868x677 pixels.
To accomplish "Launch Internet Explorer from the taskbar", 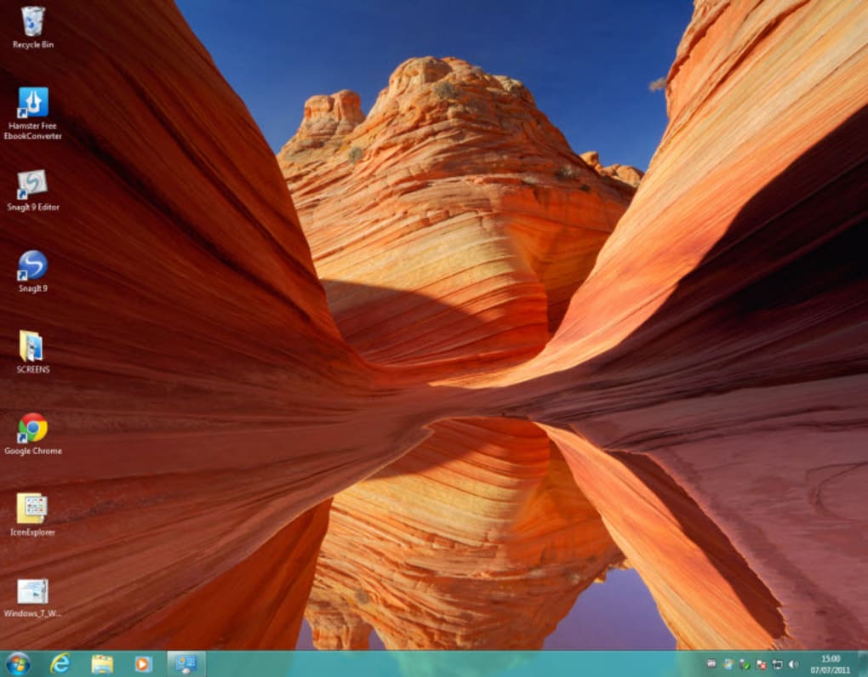I will tap(60, 663).
